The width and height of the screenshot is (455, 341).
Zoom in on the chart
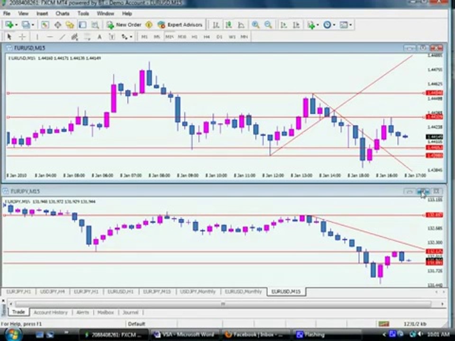coord(255,25)
